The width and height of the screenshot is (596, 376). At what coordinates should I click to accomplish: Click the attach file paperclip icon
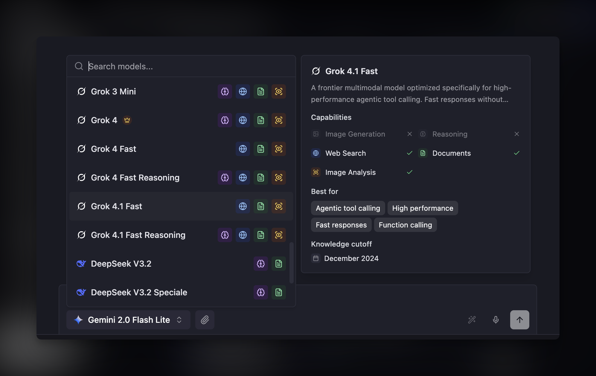coord(205,320)
